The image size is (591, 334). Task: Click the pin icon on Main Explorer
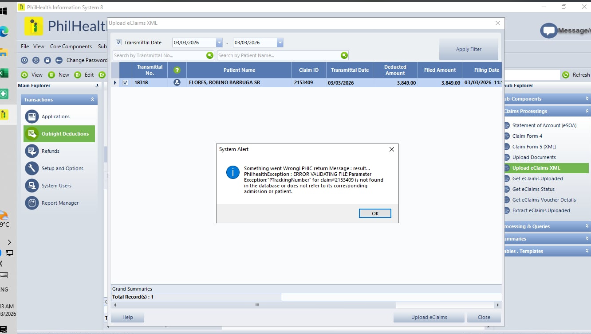point(97,85)
